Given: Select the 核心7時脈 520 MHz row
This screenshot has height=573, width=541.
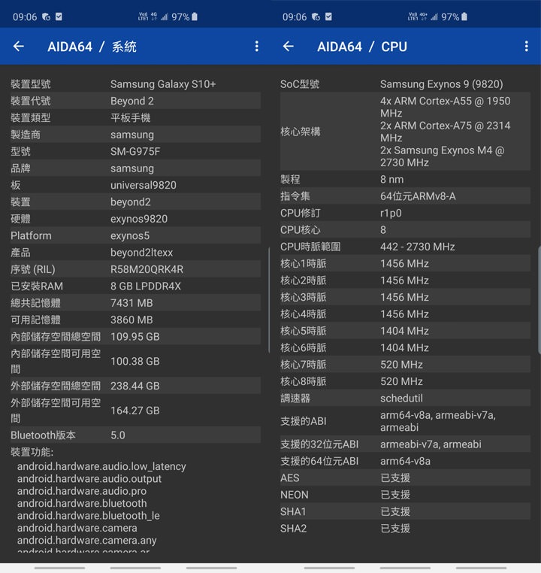Looking at the screenshot, I should pyautogui.click(x=405, y=364).
